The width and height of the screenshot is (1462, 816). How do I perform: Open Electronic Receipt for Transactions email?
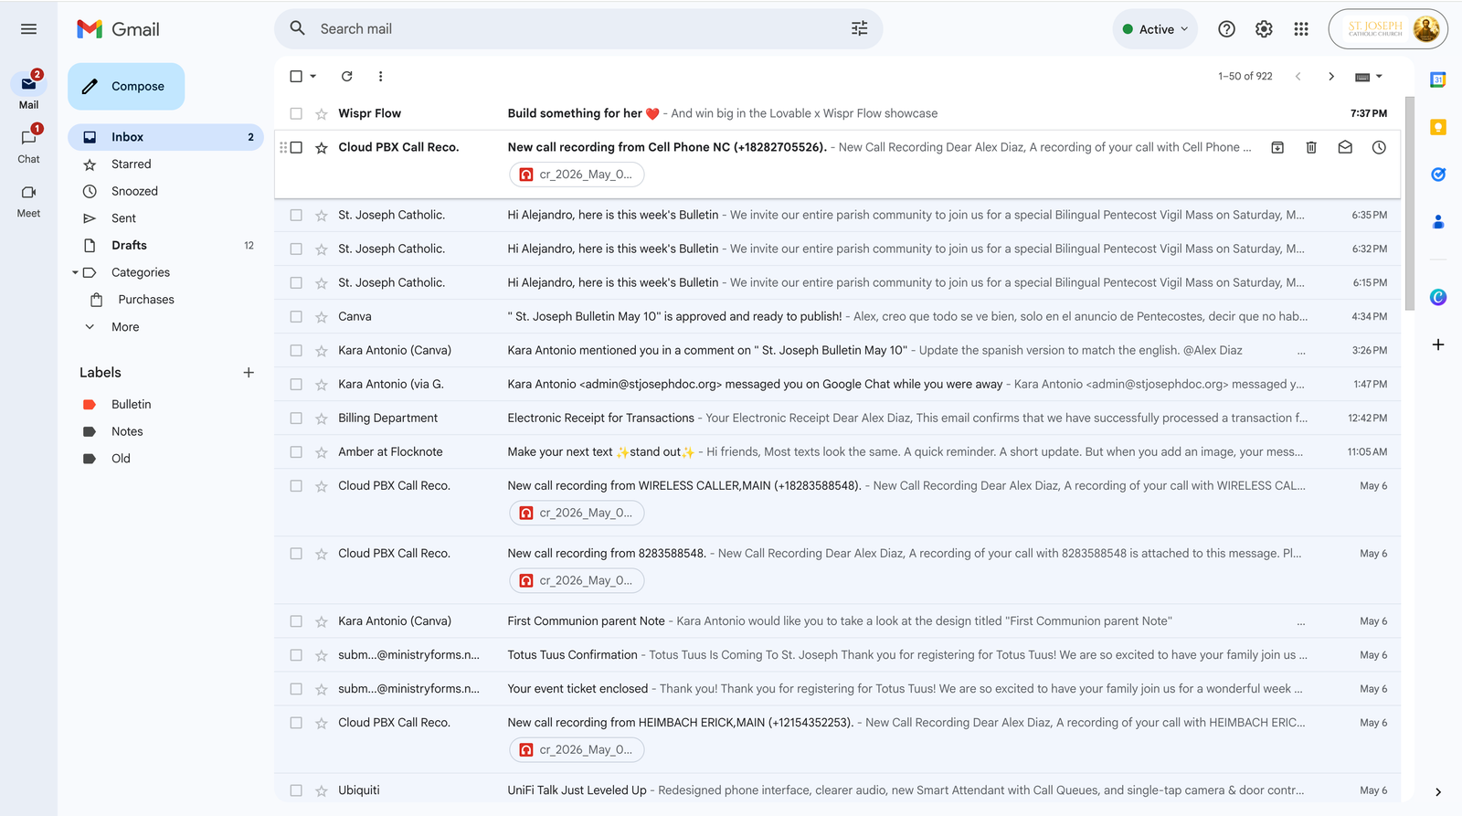837,419
